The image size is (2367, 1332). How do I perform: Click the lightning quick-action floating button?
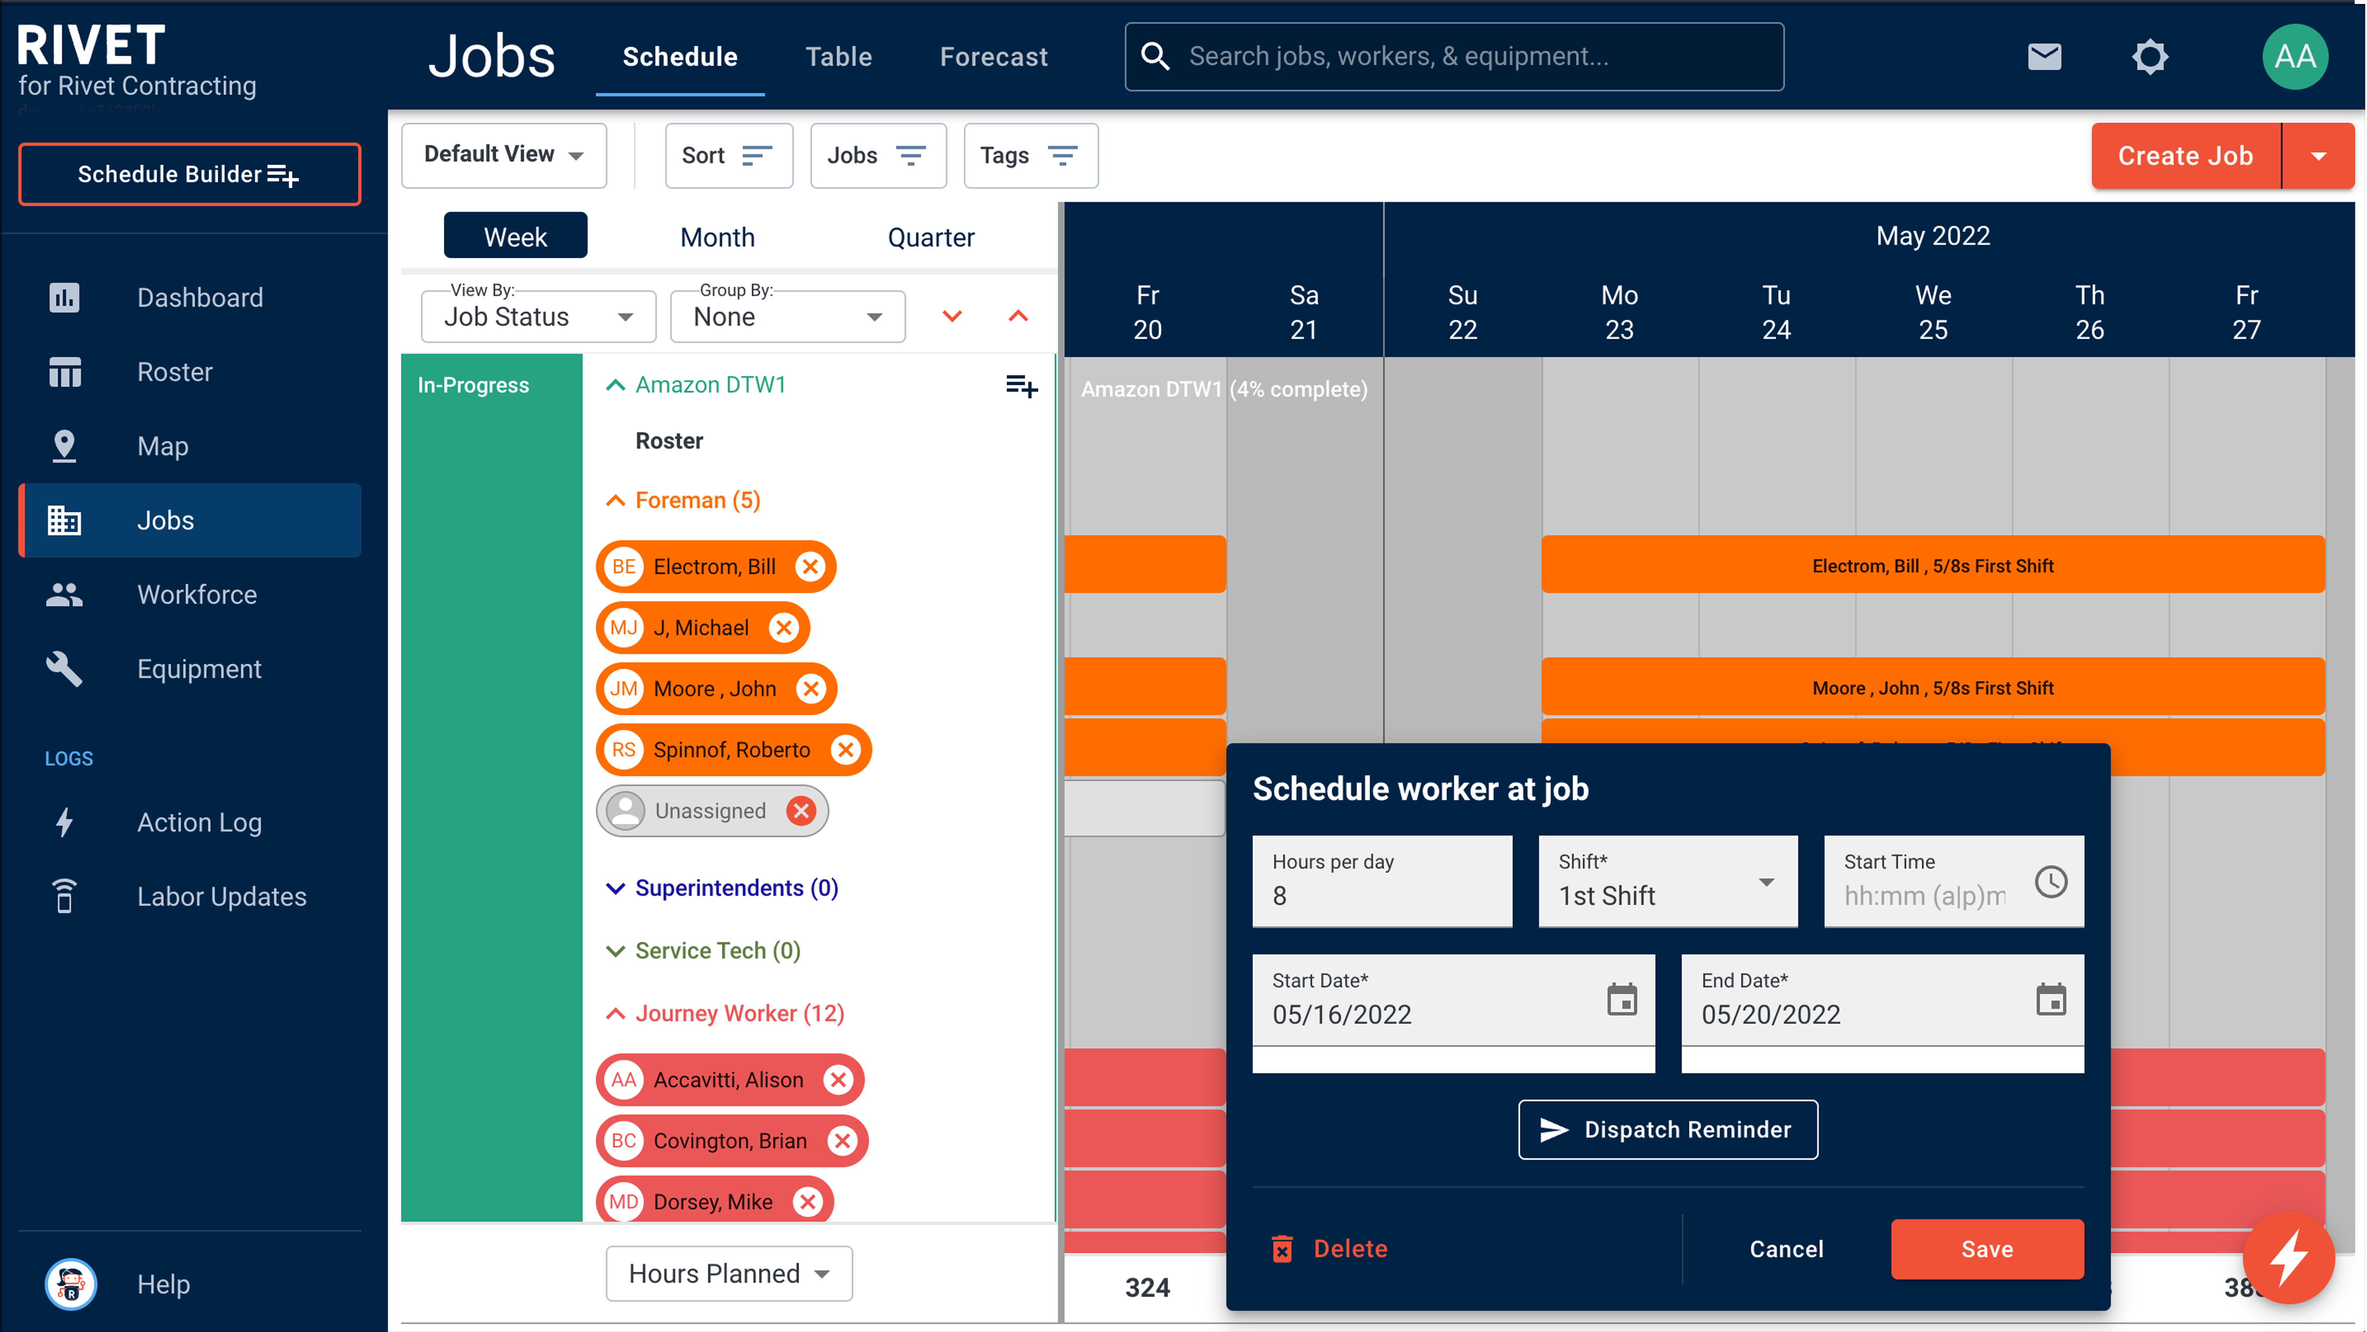(2288, 1259)
